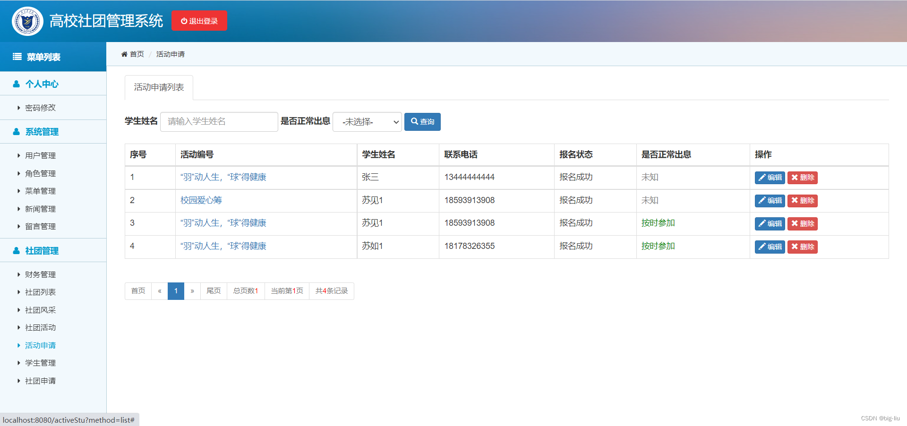Open 社团风采 in sidebar
Image resolution: width=907 pixels, height=426 pixels.
pos(40,310)
